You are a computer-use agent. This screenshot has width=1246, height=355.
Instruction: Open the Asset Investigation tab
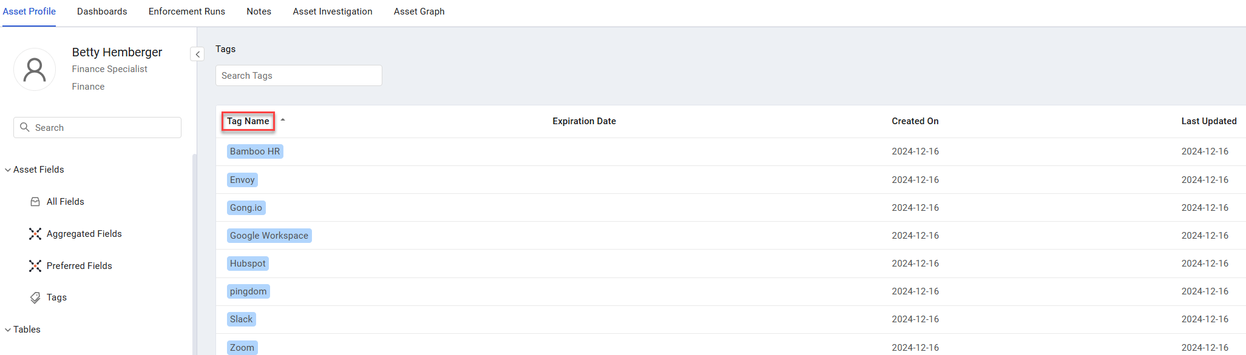(333, 12)
